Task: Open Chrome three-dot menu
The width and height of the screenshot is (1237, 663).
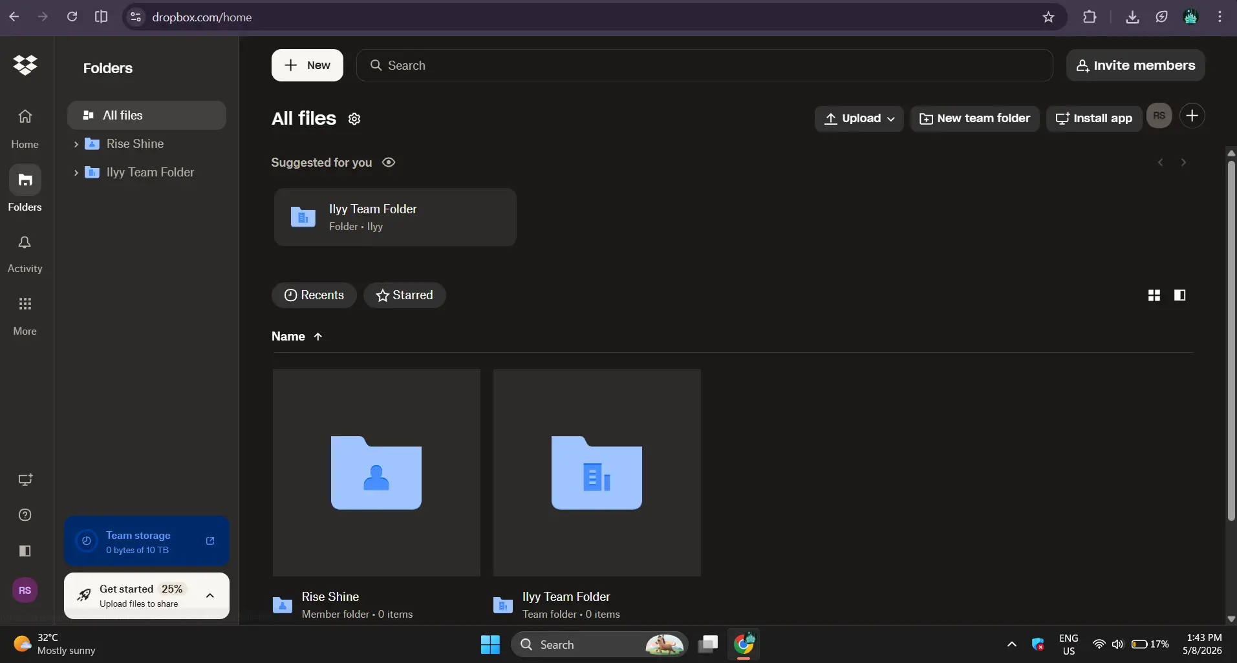Action: 1220,17
